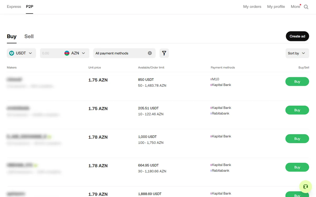This screenshot has width=316, height=197.
Task: Open the All payment methods dropdown
Action: tap(124, 53)
